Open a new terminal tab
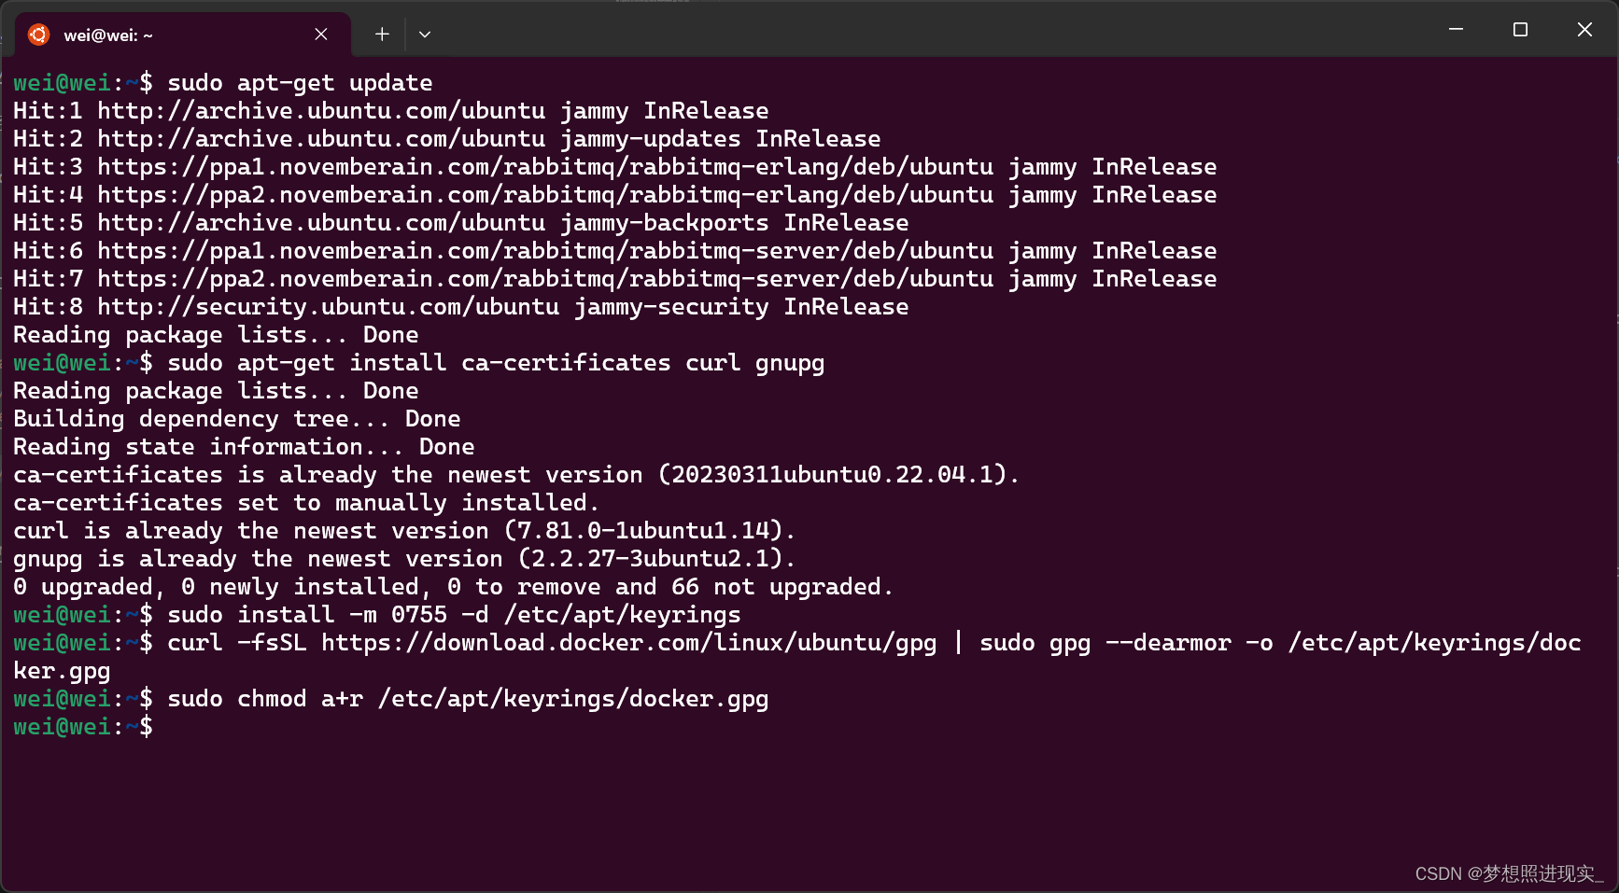Image resolution: width=1619 pixels, height=893 pixels. [382, 35]
